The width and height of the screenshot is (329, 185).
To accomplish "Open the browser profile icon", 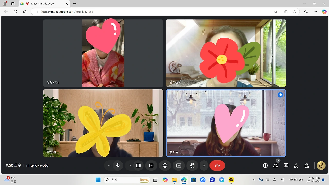I will pos(5,4).
